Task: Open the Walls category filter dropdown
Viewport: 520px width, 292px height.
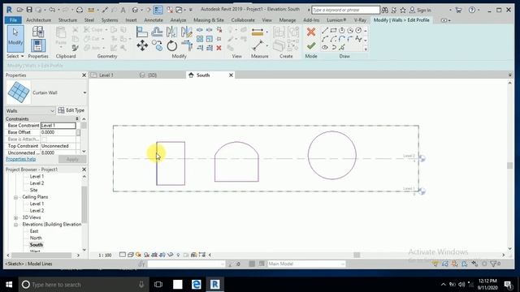Action: point(30,111)
